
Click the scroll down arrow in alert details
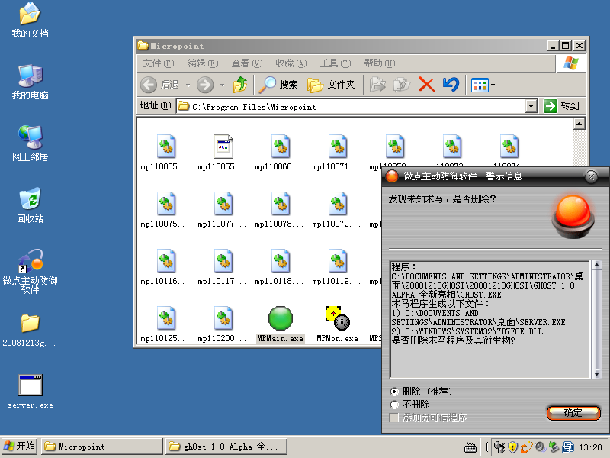(x=596, y=374)
